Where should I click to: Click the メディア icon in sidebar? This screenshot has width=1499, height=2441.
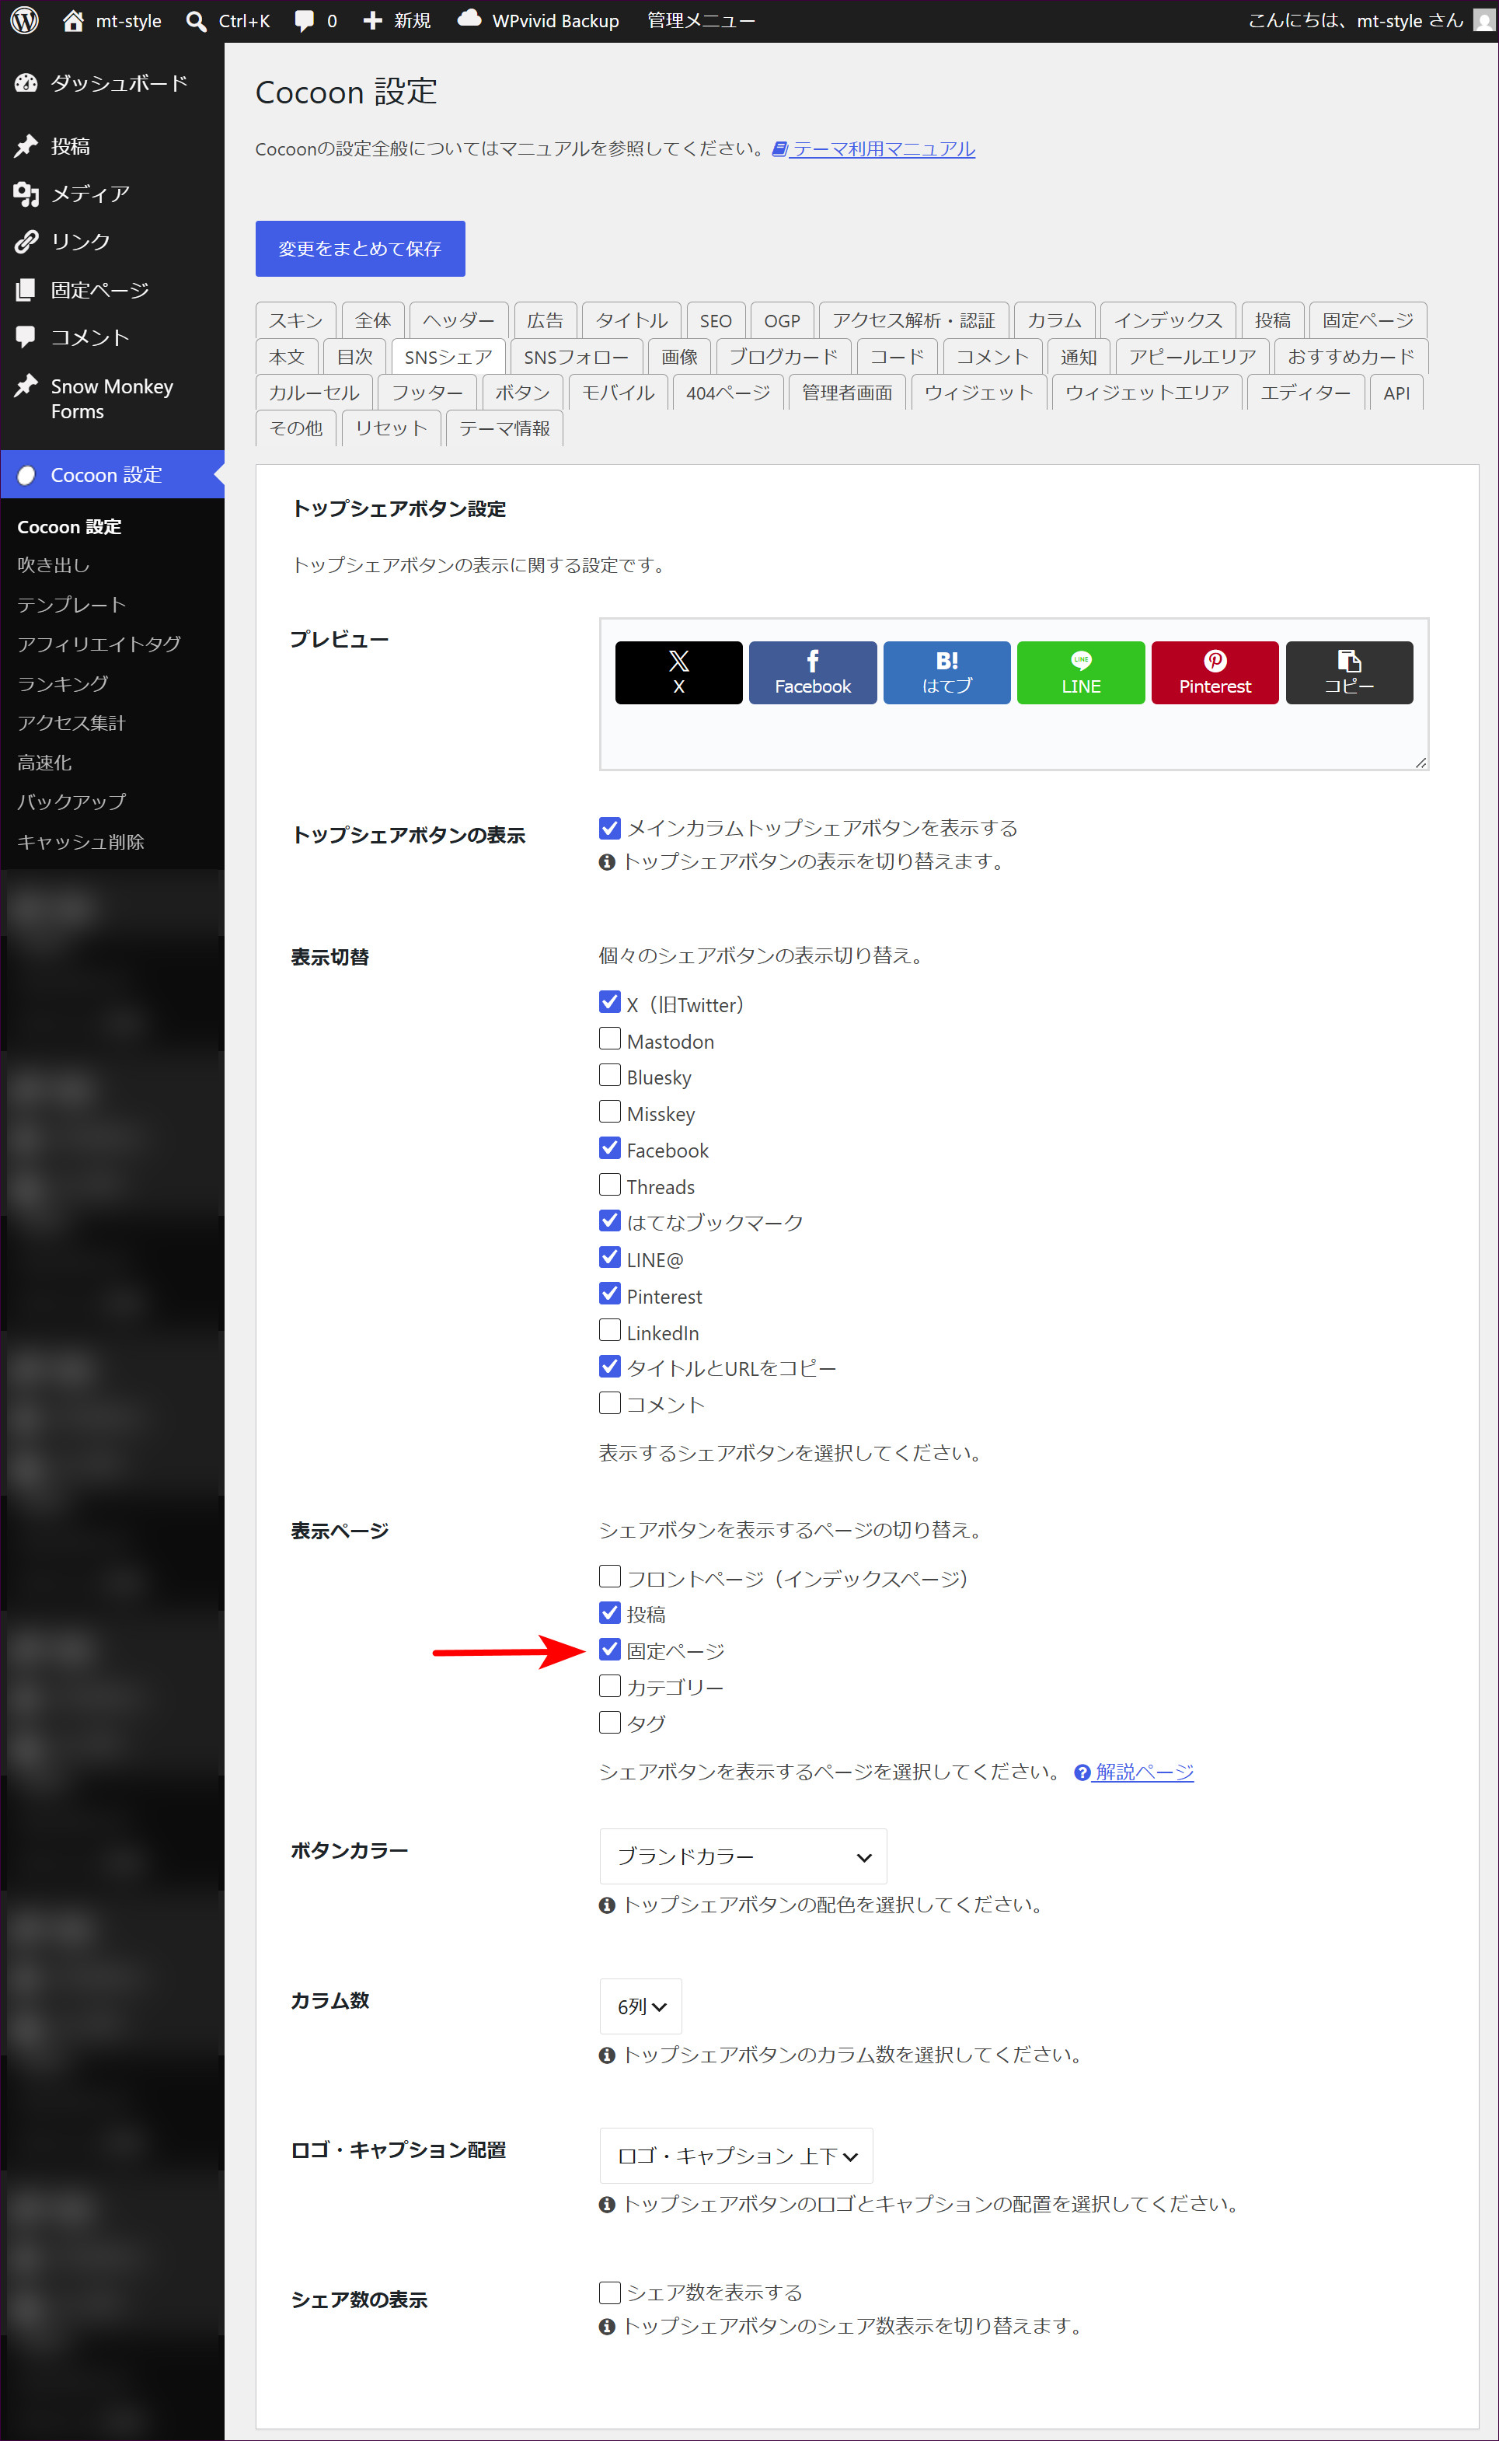(26, 194)
